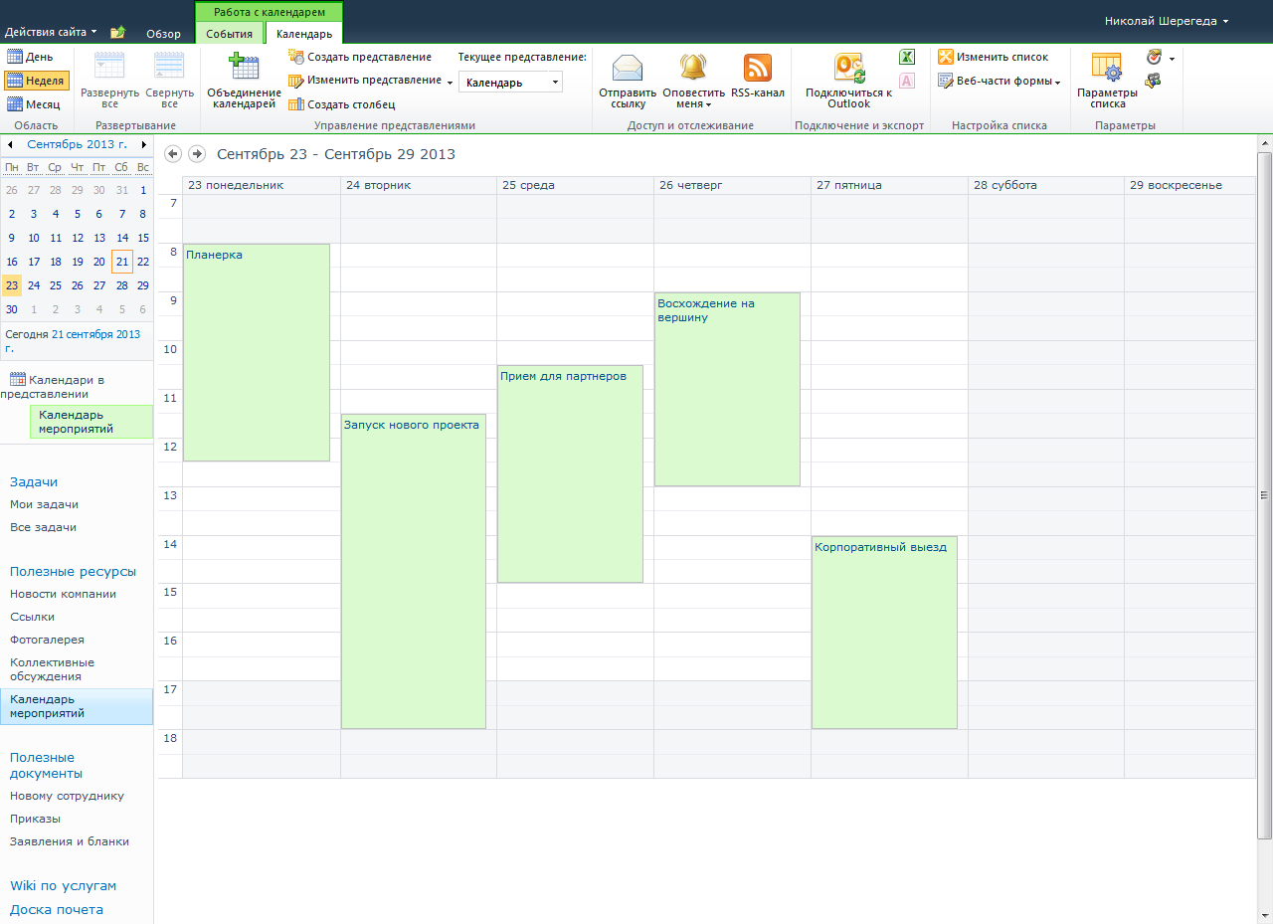The image size is (1273, 924).
Task: Click Create Column (Создать столбец)
Action: point(342,104)
